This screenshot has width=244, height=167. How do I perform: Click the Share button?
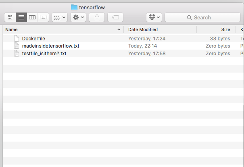click(x=97, y=17)
